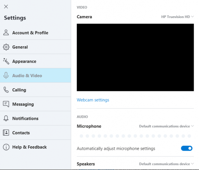Open the Webcam settings link
The width and height of the screenshot is (199, 170).
93,100
